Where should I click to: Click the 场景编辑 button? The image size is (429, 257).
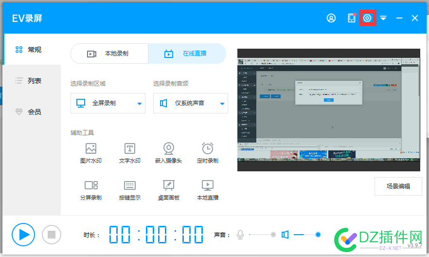398,186
